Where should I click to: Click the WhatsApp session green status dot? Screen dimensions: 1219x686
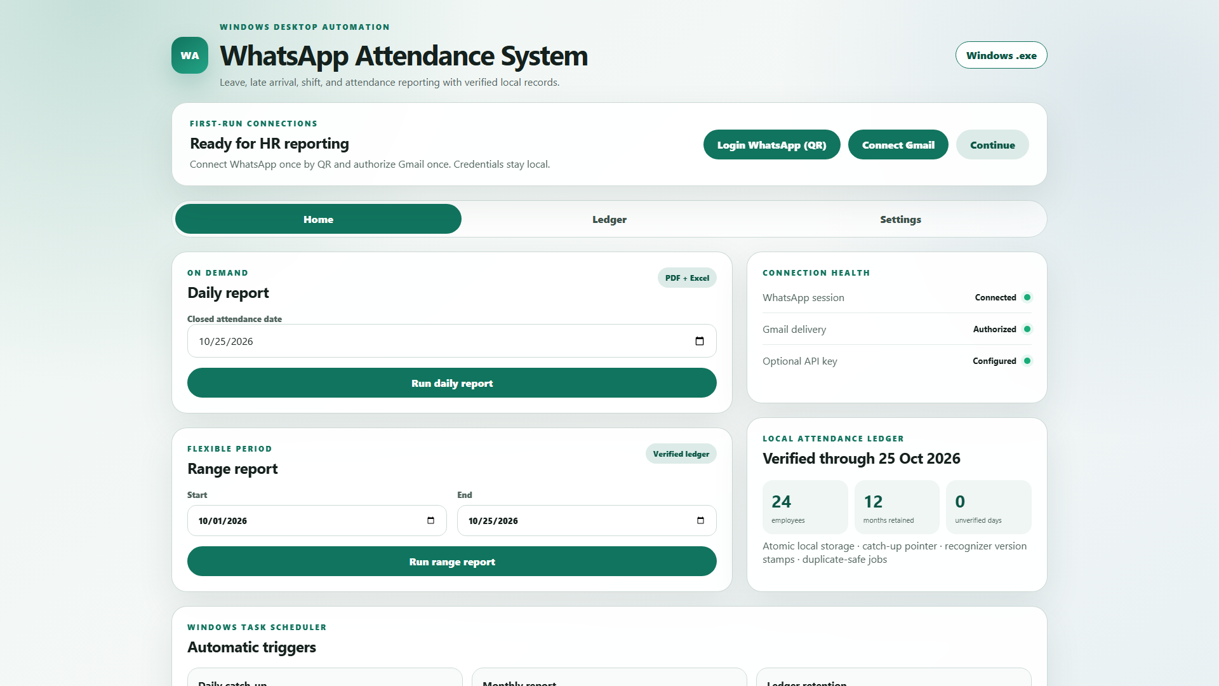(x=1027, y=297)
